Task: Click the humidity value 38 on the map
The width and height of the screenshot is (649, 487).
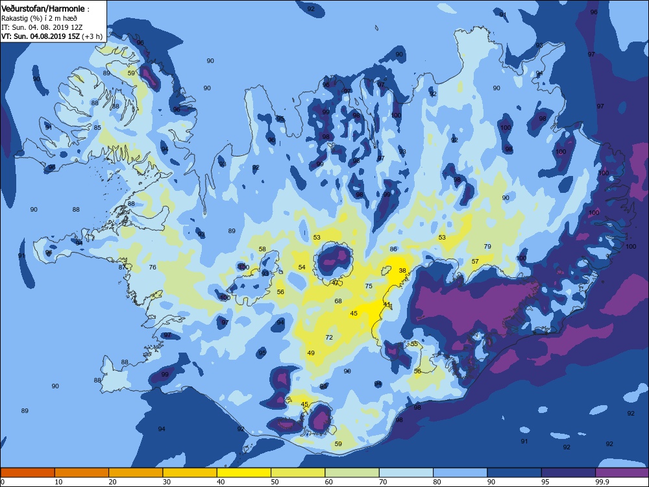Action: pos(402,270)
